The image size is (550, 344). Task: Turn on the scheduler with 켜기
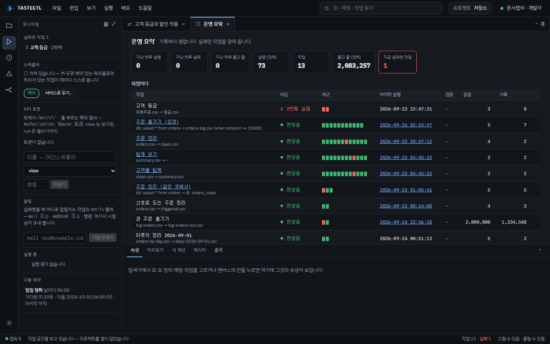[x=31, y=93]
